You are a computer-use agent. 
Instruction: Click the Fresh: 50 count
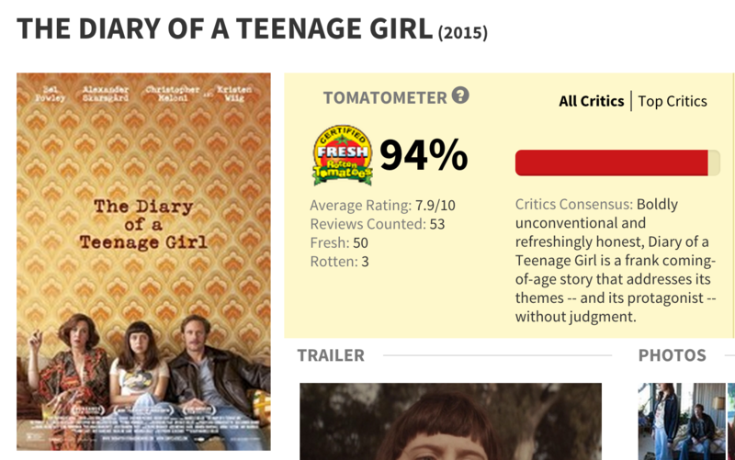point(339,243)
